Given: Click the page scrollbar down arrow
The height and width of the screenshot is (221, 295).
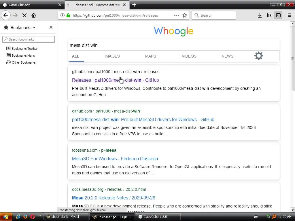Looking at the screenshot, I should (x=292, y=210).
